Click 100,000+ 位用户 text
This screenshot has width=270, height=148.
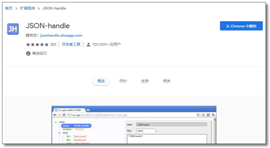[106, 45]
